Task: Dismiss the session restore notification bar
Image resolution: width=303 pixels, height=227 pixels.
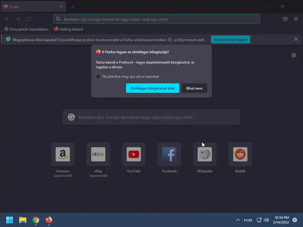Action: coord(296,39)
